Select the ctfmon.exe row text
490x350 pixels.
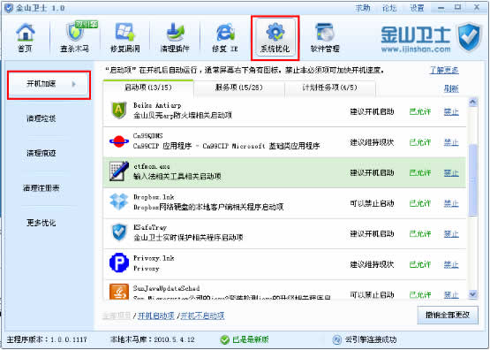(x=177, y=171)
